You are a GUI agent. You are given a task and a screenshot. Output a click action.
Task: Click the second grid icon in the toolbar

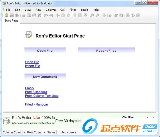pos(29,15)
